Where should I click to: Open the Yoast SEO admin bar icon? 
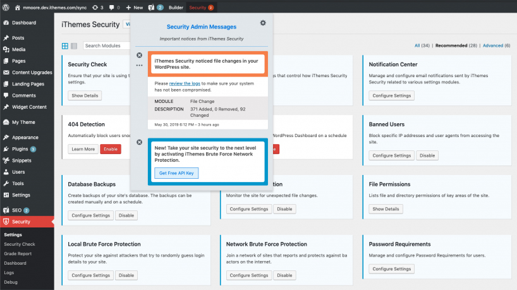(155, 7)
